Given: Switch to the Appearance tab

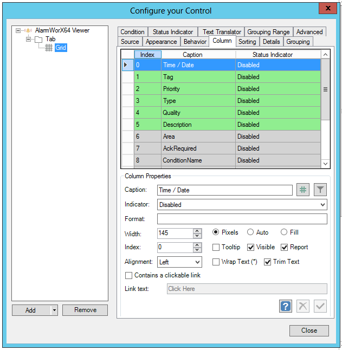Looking at the screenshot, I should tap(161, 42).
